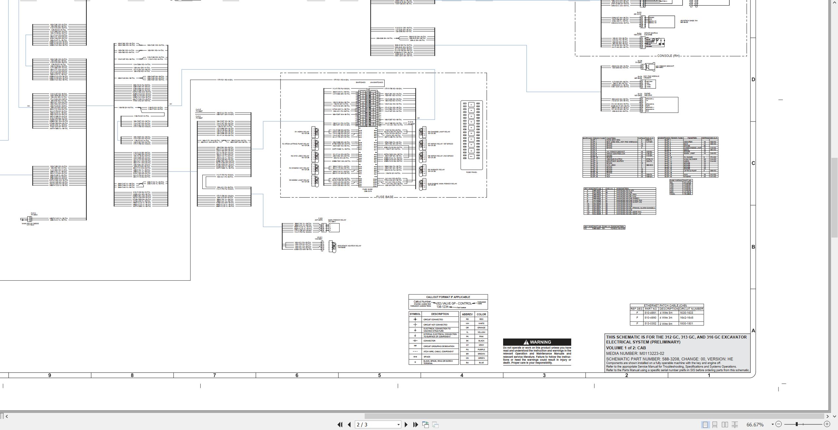Click R4 ENGINE KEY RELAY label

pyautogui.click(x=299, y=168)
